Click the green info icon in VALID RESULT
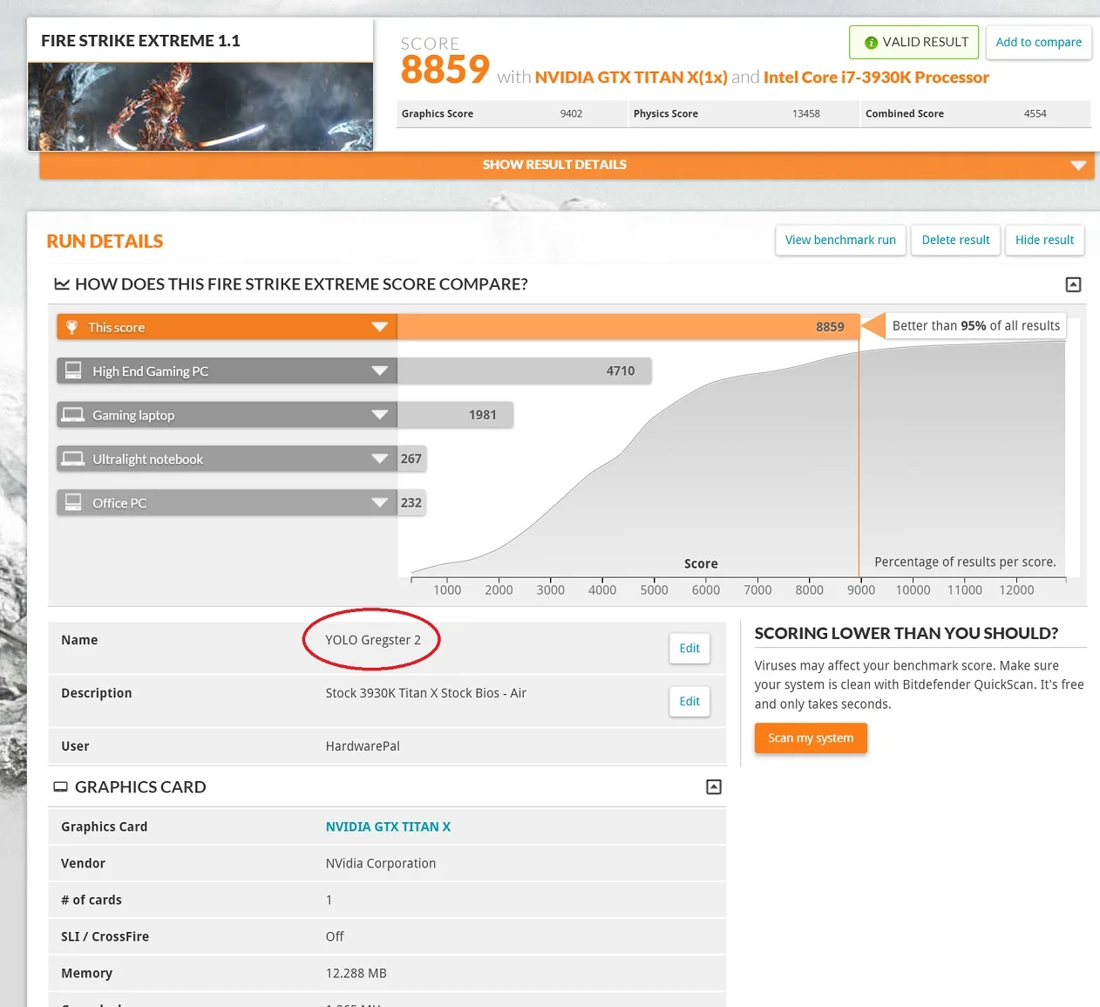This screenshot has width=1100, height=1007. 871,43
